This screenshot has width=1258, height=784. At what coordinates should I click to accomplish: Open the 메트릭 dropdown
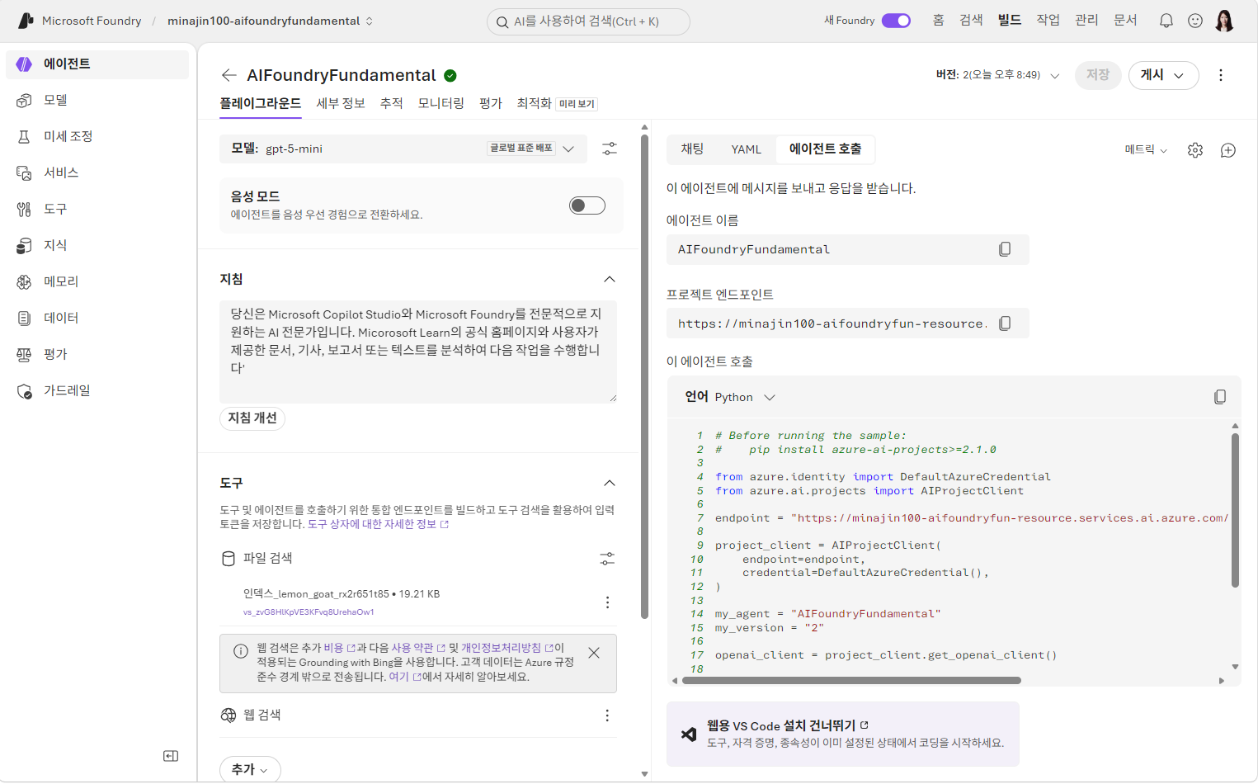(x=1146, y=150)
